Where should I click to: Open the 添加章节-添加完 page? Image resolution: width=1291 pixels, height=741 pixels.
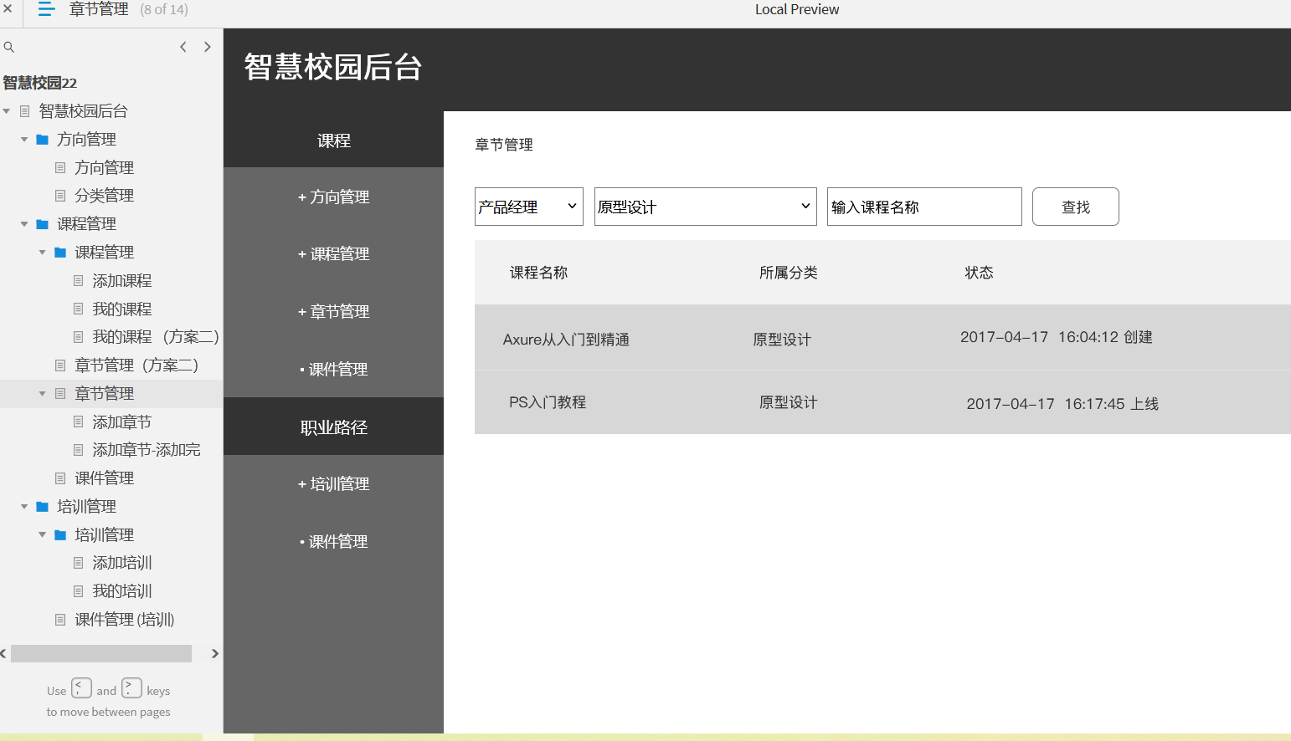147,450
